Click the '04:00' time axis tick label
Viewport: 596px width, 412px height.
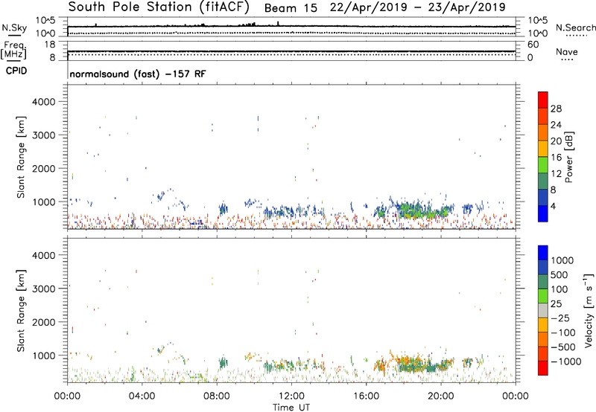(x=142, y=396)
